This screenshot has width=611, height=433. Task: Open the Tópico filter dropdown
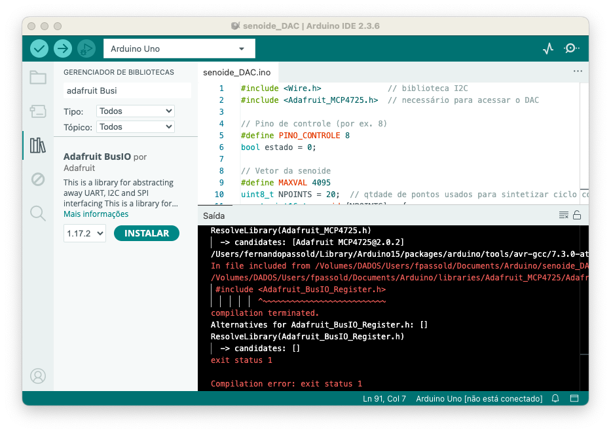[135, 126]
